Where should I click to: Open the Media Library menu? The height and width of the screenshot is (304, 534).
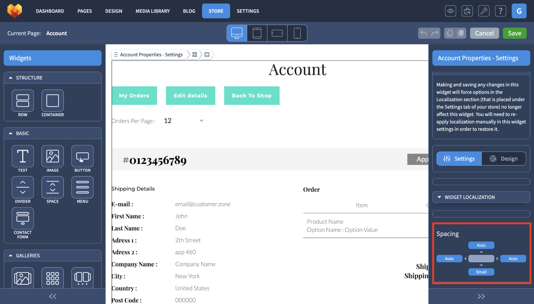[x=153, y=11]
